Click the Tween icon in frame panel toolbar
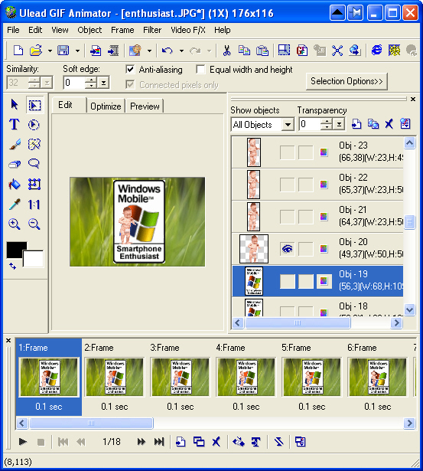This screenshot has width=423, height=471. click(x=239, y=442)
